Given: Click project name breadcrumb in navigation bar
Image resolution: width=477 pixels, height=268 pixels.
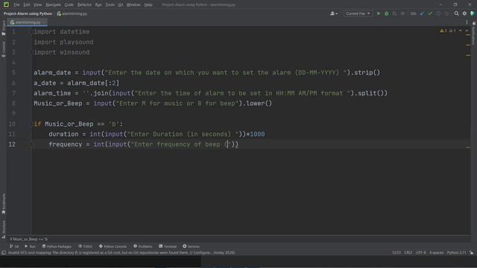Looking at the screenshot, I should pos(28,13).
